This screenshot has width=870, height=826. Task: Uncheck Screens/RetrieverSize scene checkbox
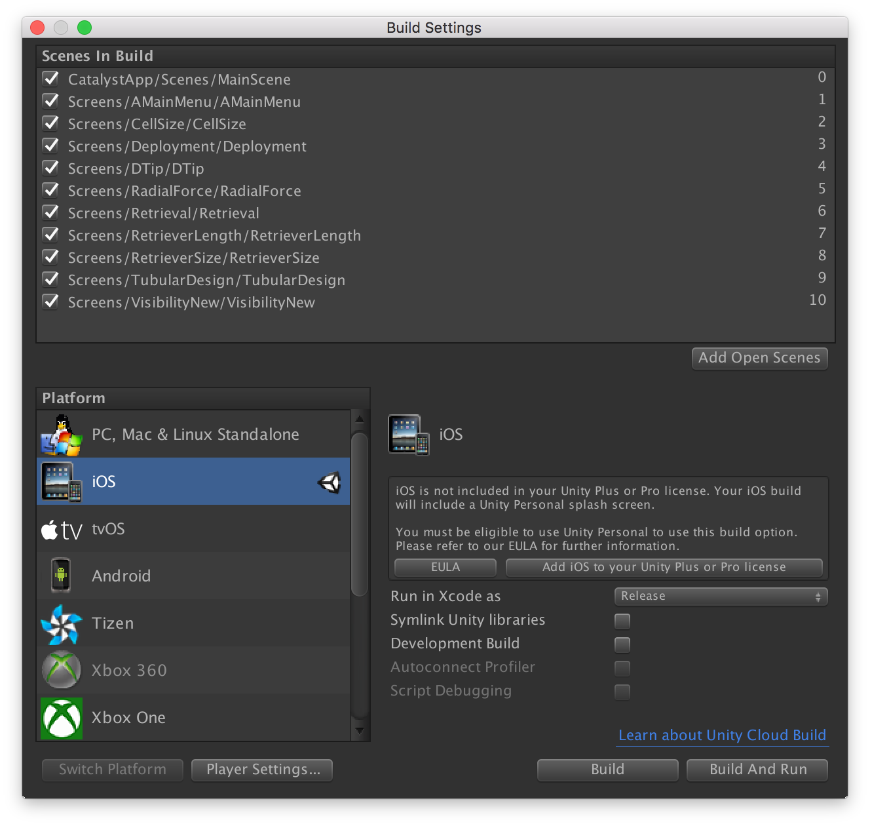coord(50,257)
